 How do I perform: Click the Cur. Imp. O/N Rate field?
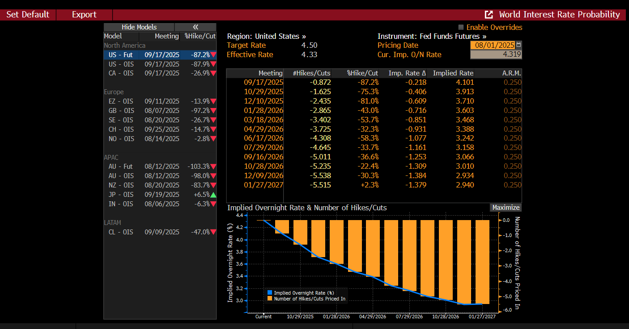(x=496, y=54)
